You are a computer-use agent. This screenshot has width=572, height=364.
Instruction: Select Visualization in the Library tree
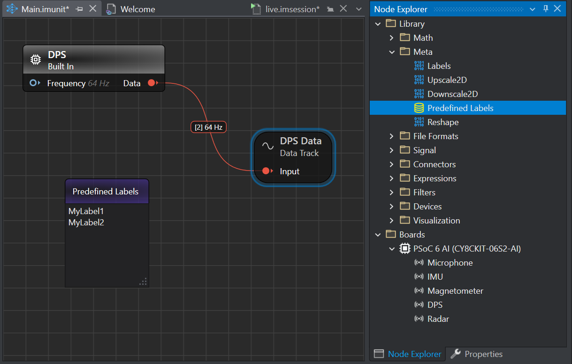tap(436, 221)
